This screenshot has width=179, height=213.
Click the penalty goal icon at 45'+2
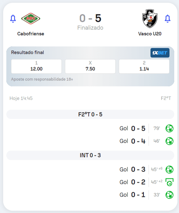pos(169,182)
